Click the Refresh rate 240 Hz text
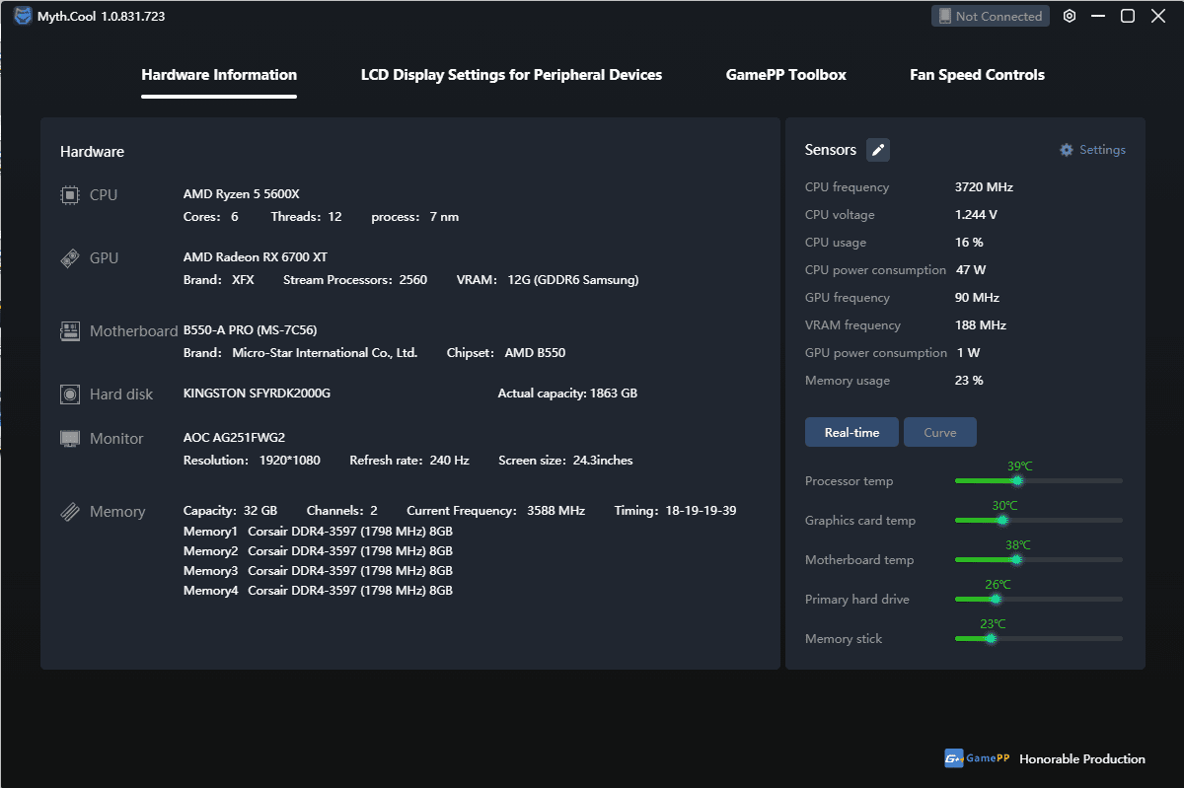The height and width of the screenshot is (788, 1184). (409, 461)
